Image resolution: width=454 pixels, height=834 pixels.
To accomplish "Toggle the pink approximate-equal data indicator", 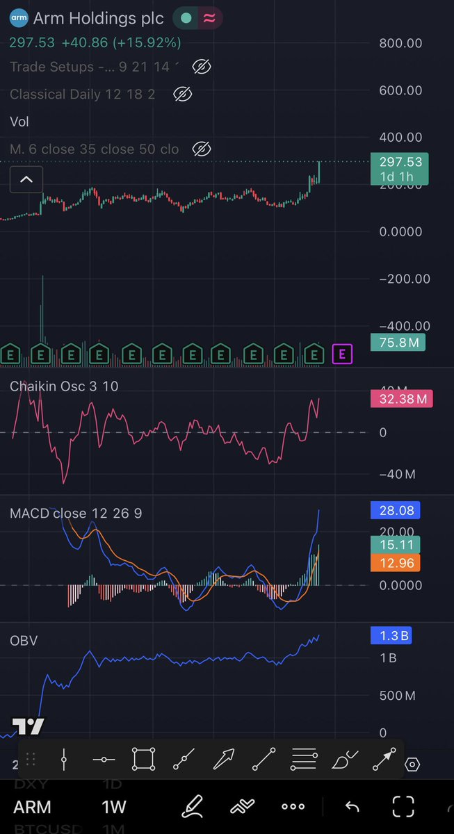I will coord(209,19).
